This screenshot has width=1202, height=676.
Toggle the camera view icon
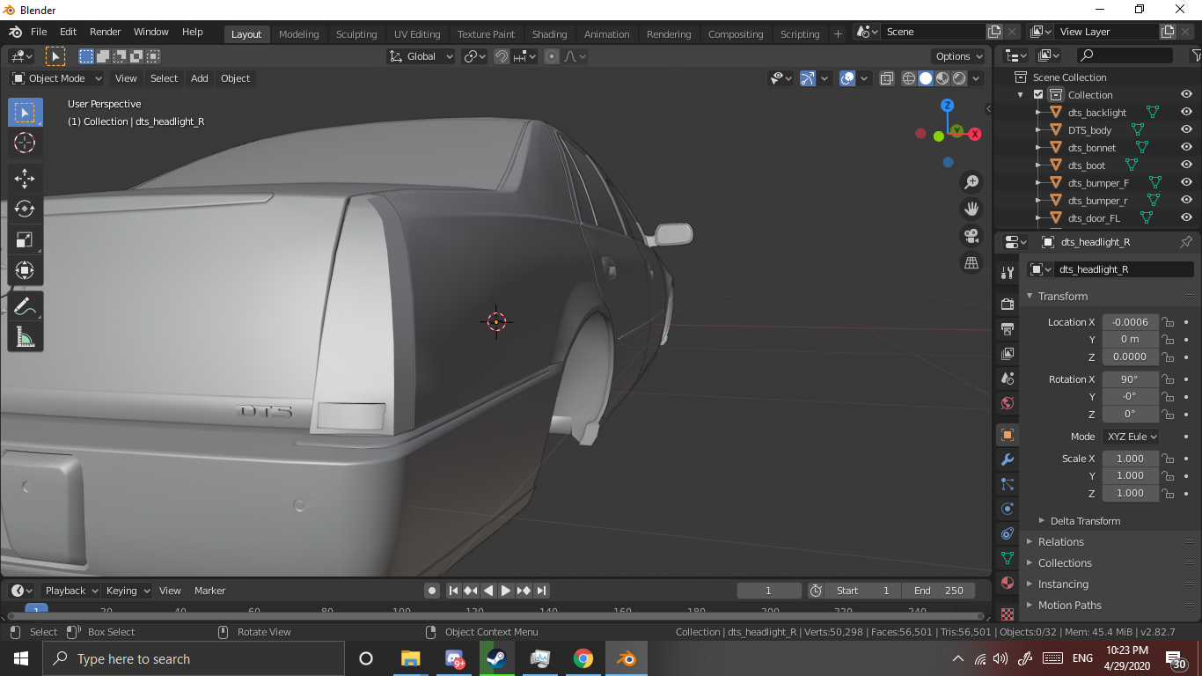(971, 236)
